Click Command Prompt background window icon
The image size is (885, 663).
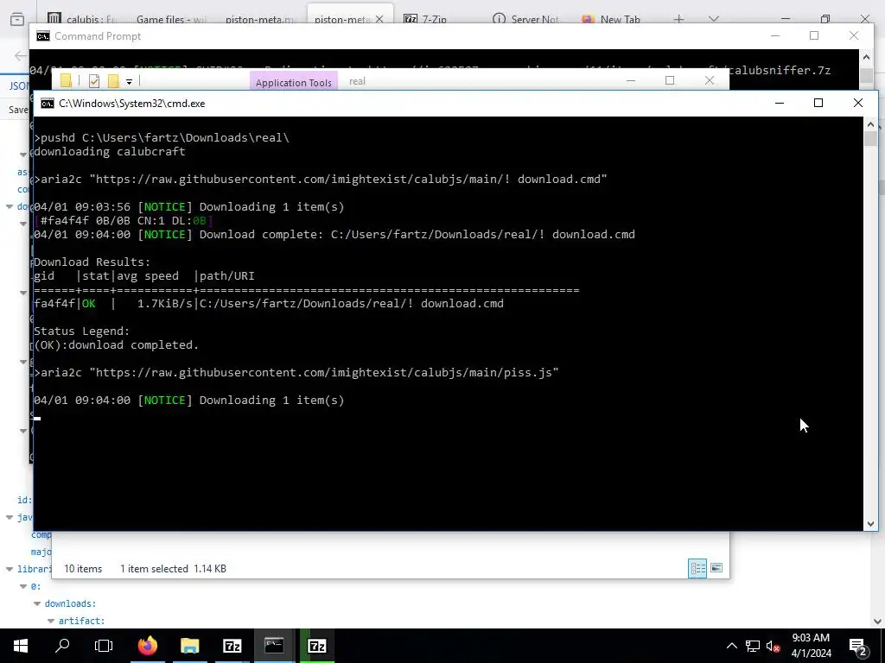coord(43,36)
